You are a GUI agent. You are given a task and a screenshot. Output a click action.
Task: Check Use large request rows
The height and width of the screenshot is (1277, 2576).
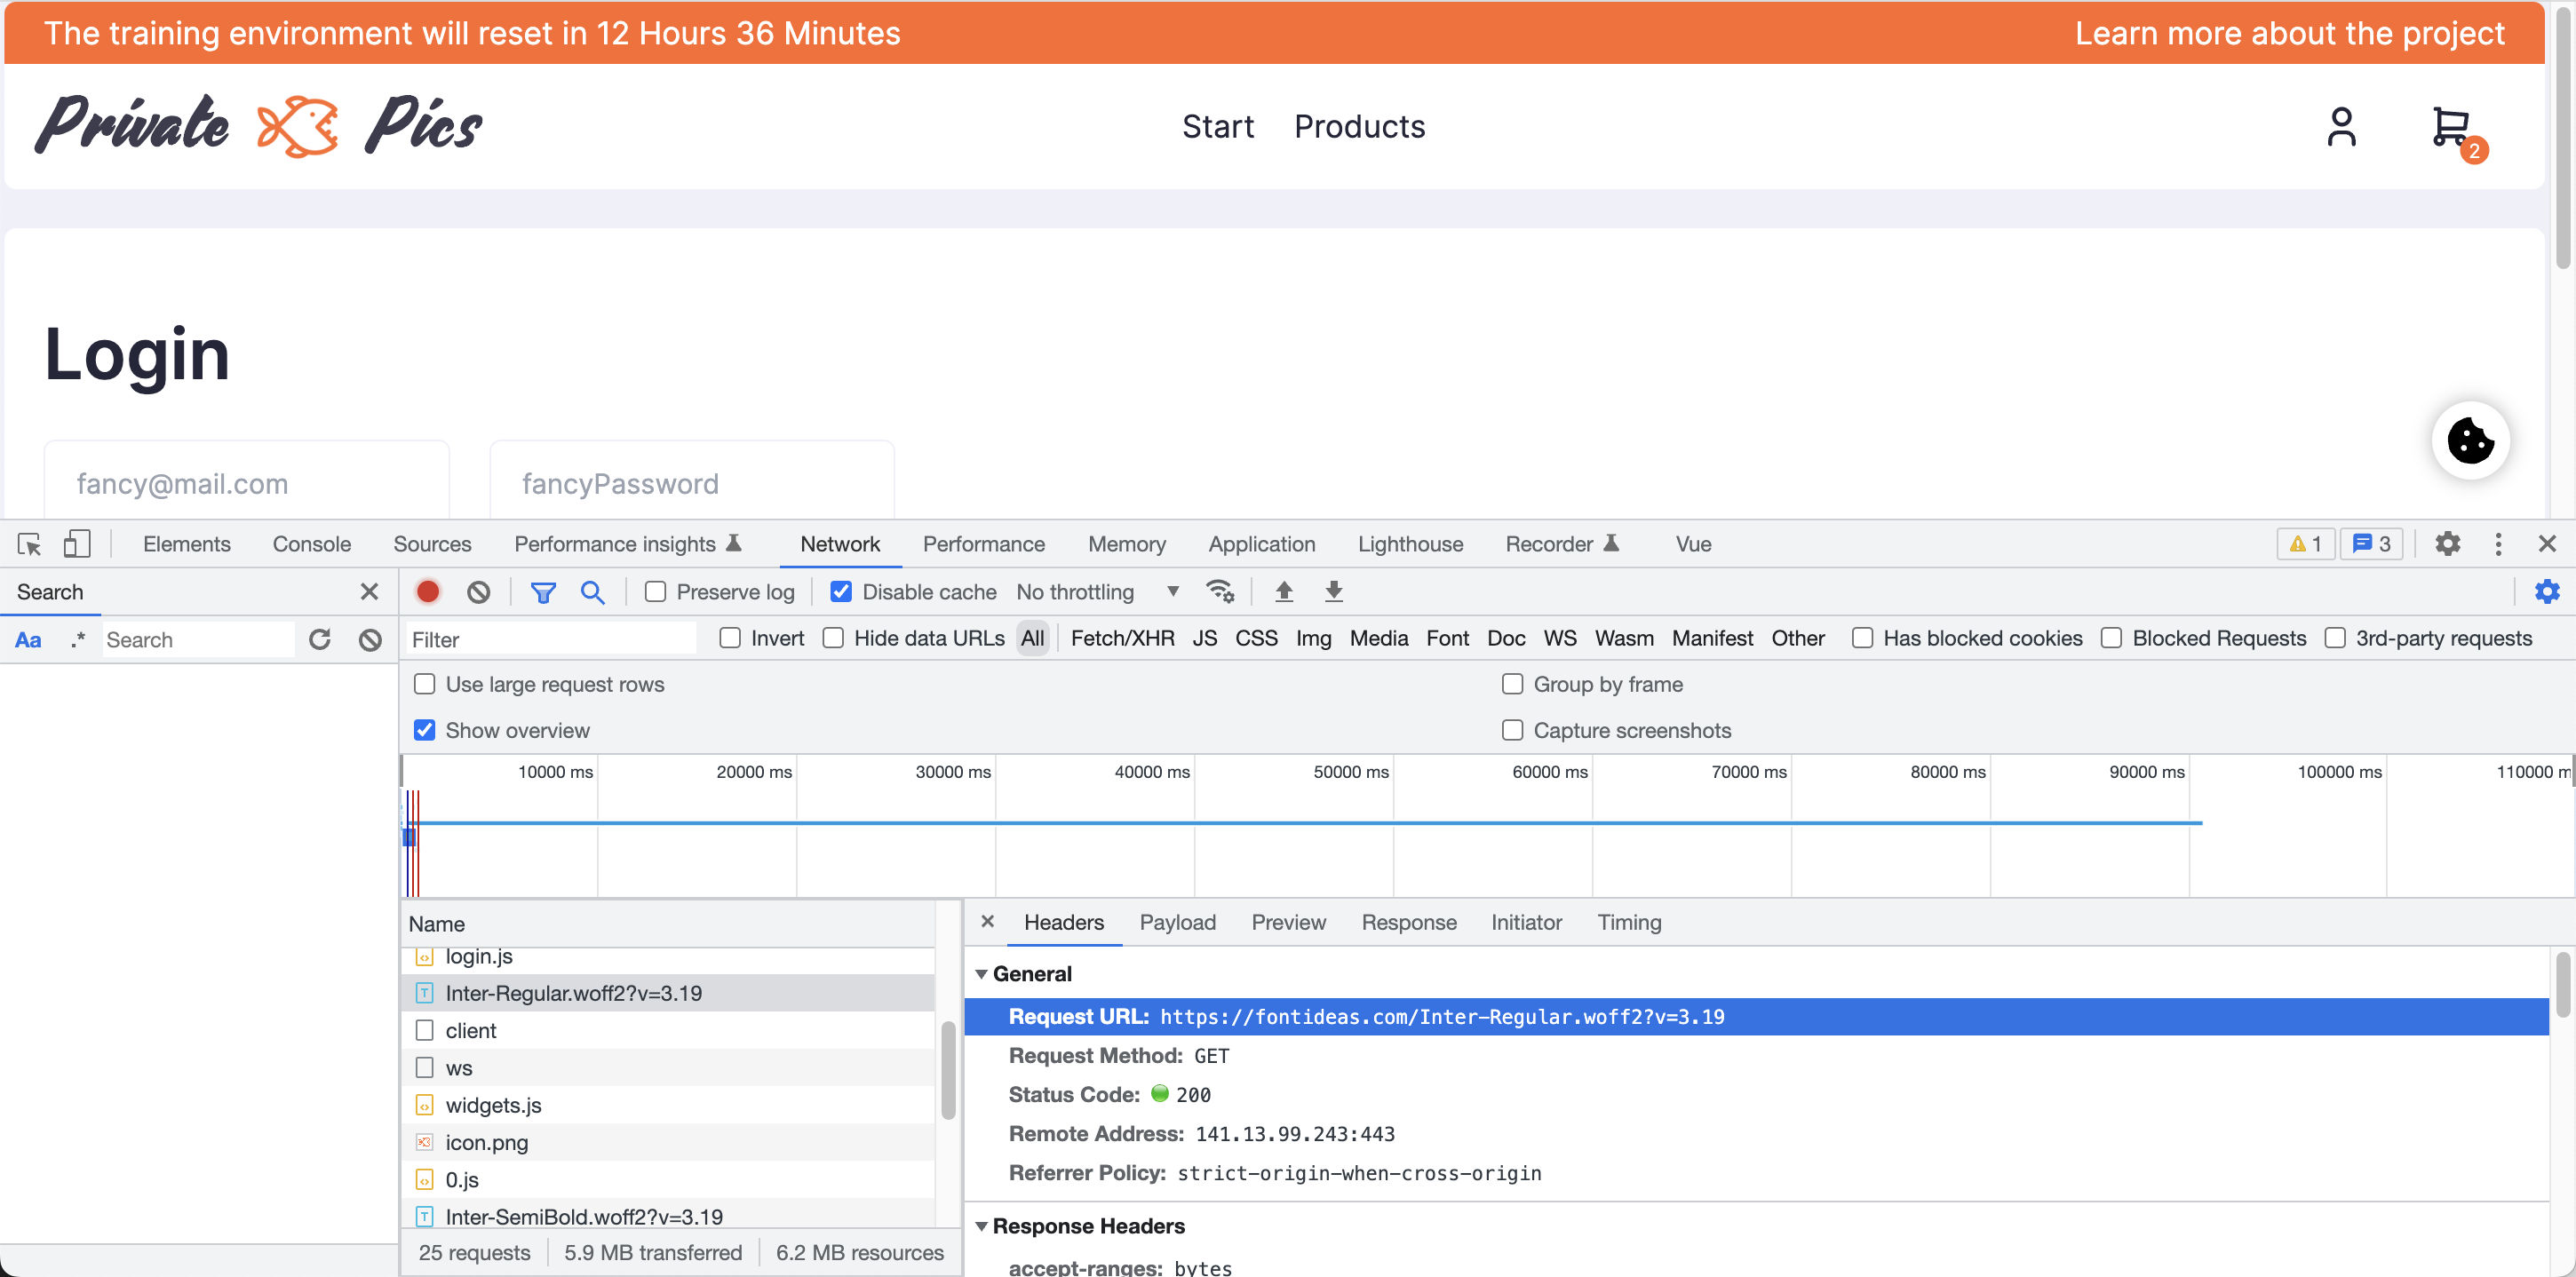click(425, 684)
